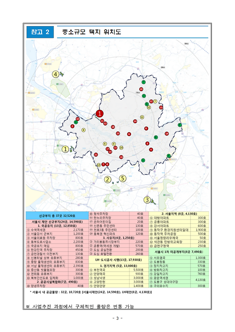This screenshot has width=235, height=332.
Task: Select the small yellow marker numbered 10
Action: (121, 148)
